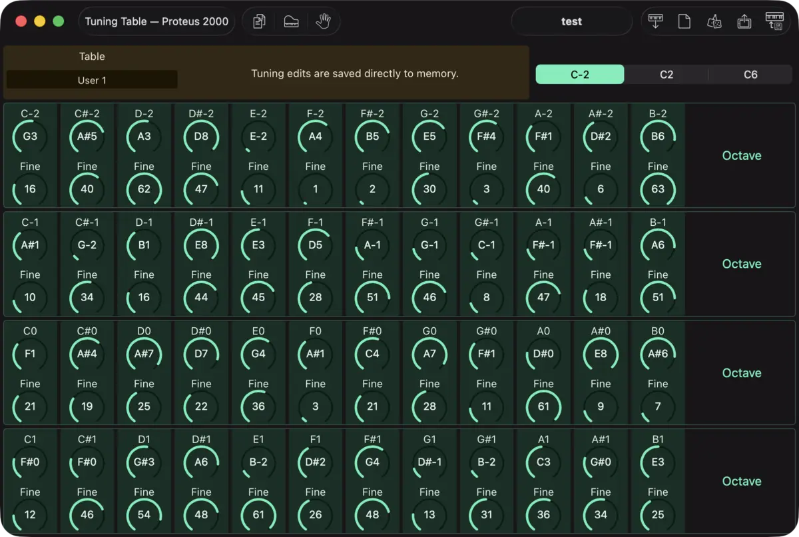Click the raised hand toolbar icon
Screen dimensions: 799x537
(323, 21)
